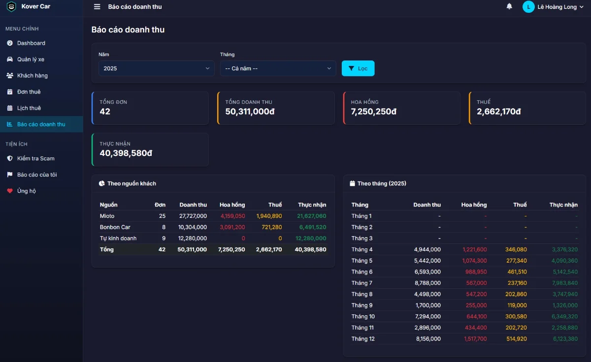Click the shield icon for Kiểm tra Scam
Screen dimensions: 591x362
coord(10,158)
